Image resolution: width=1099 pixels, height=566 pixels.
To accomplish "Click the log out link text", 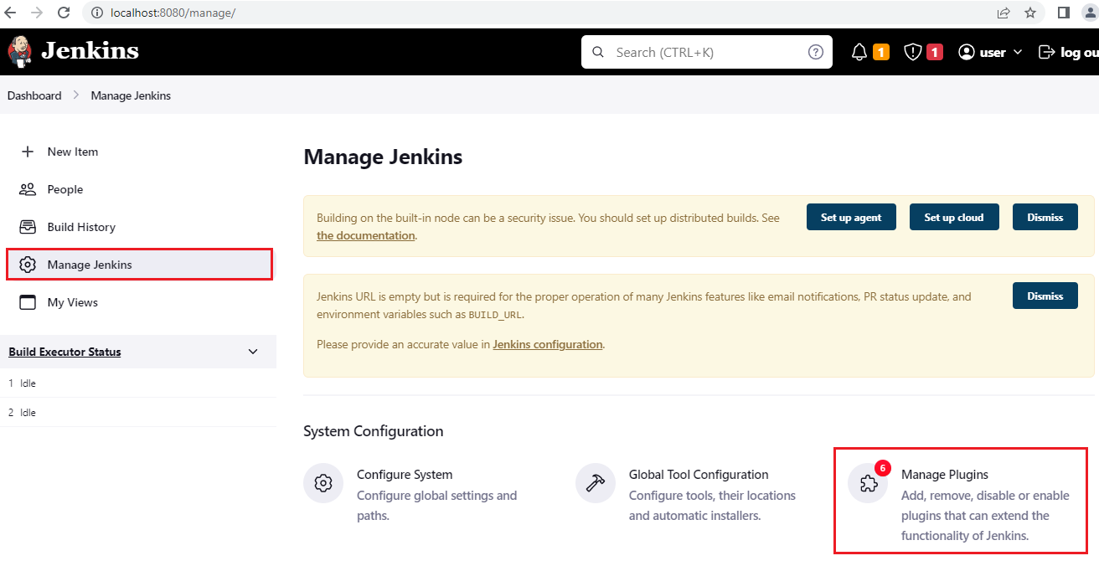I will click(1080, 52).
